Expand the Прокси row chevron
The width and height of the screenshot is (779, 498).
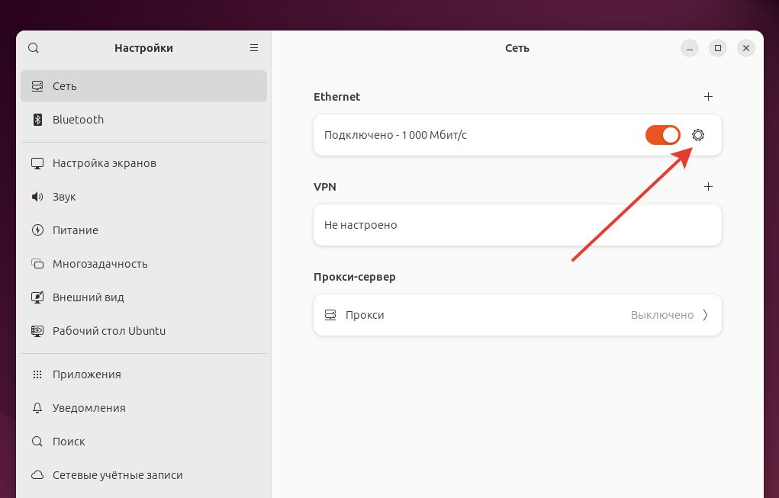click(706, 315)
